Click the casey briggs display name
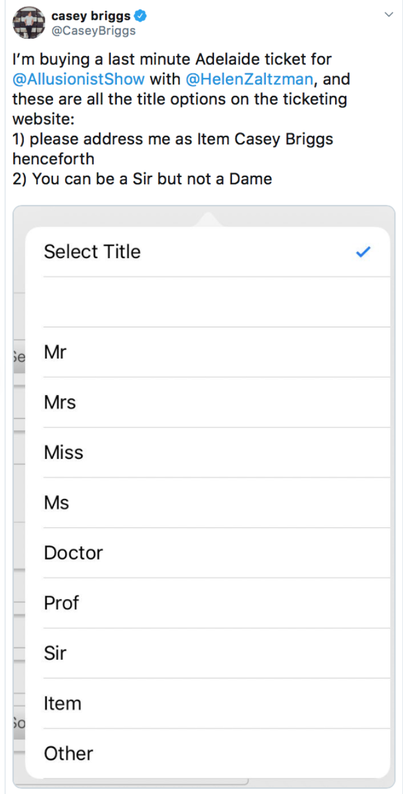This screenshot has height=794, width=403. (x=91, y=15)
